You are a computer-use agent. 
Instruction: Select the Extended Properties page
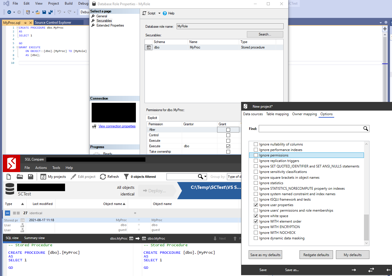[110, 25]
